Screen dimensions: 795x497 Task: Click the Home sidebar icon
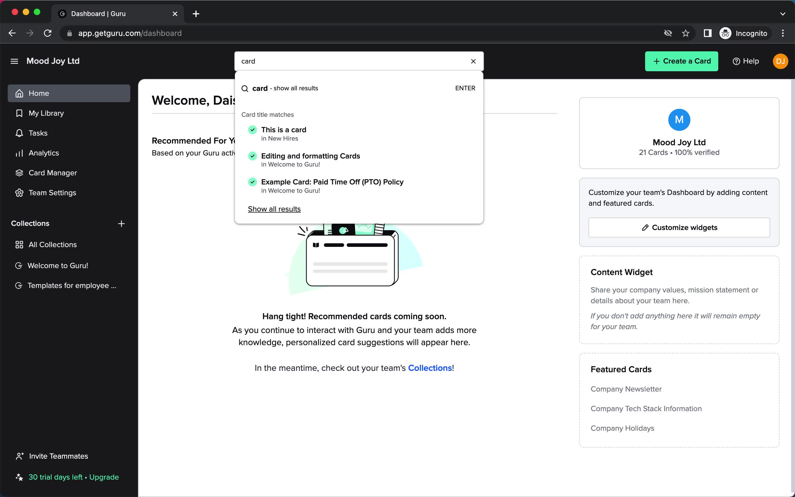tap(19, 93)
